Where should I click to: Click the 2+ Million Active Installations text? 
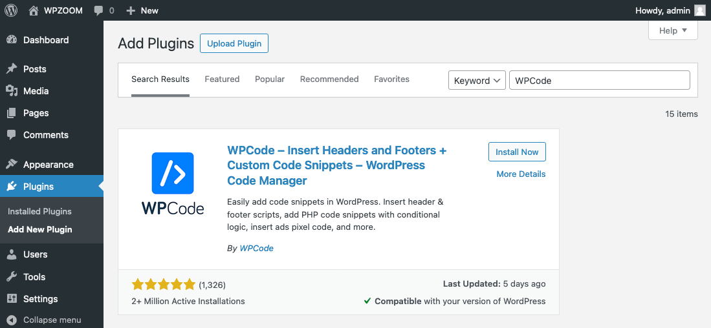188,302
